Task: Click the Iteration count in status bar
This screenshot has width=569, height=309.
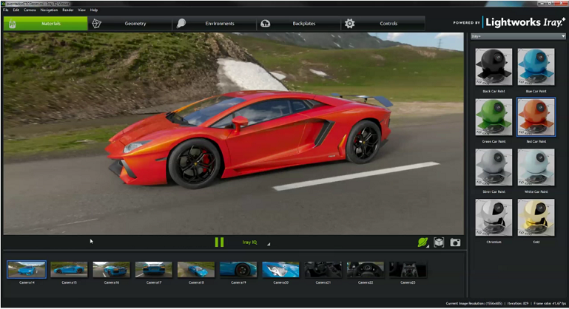Action: tap(517, 303)
